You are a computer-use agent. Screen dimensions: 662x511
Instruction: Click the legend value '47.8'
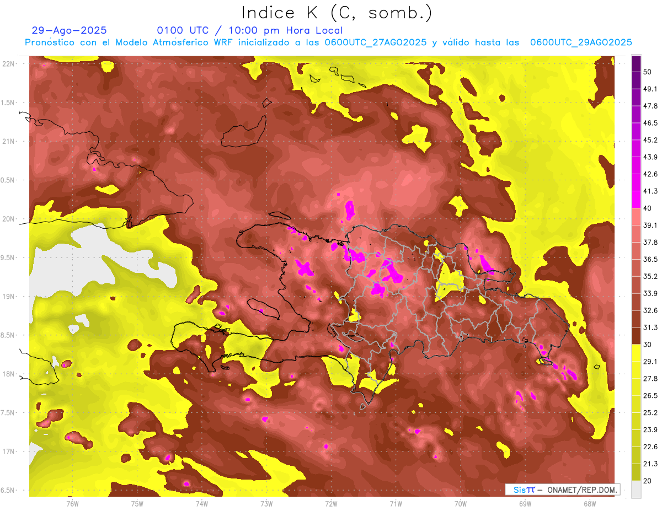pyautogui.click(x=650, y=106)
